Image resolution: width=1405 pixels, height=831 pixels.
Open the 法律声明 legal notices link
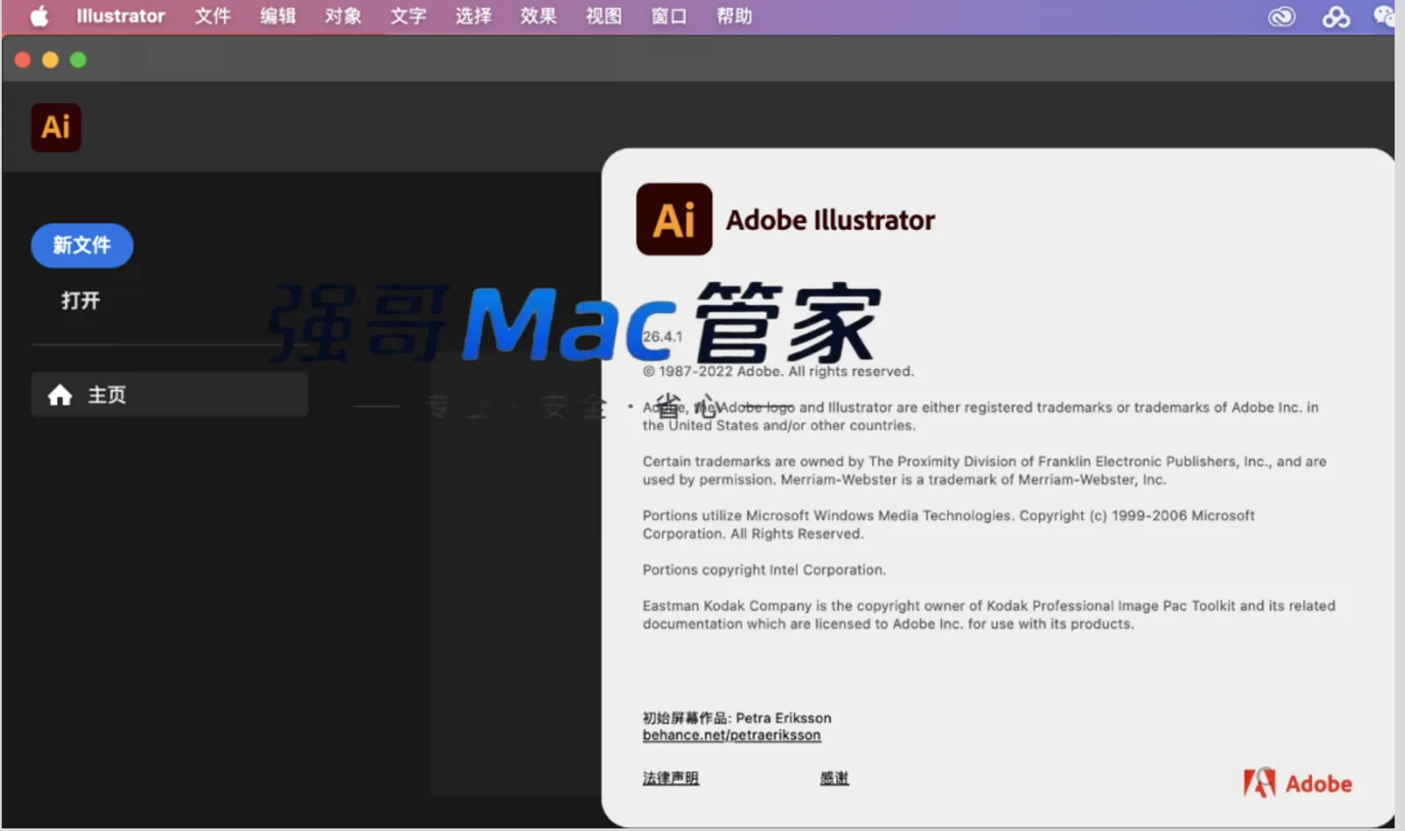(671, 778)
